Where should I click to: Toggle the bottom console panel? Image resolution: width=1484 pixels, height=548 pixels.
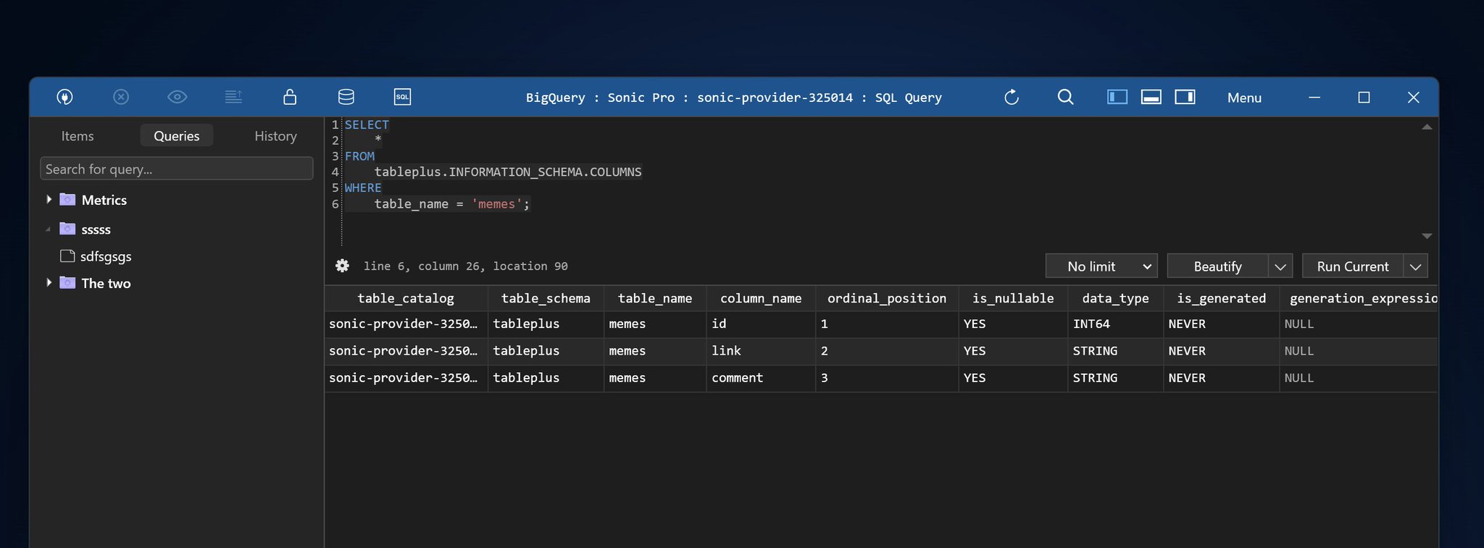(1151, 97)
